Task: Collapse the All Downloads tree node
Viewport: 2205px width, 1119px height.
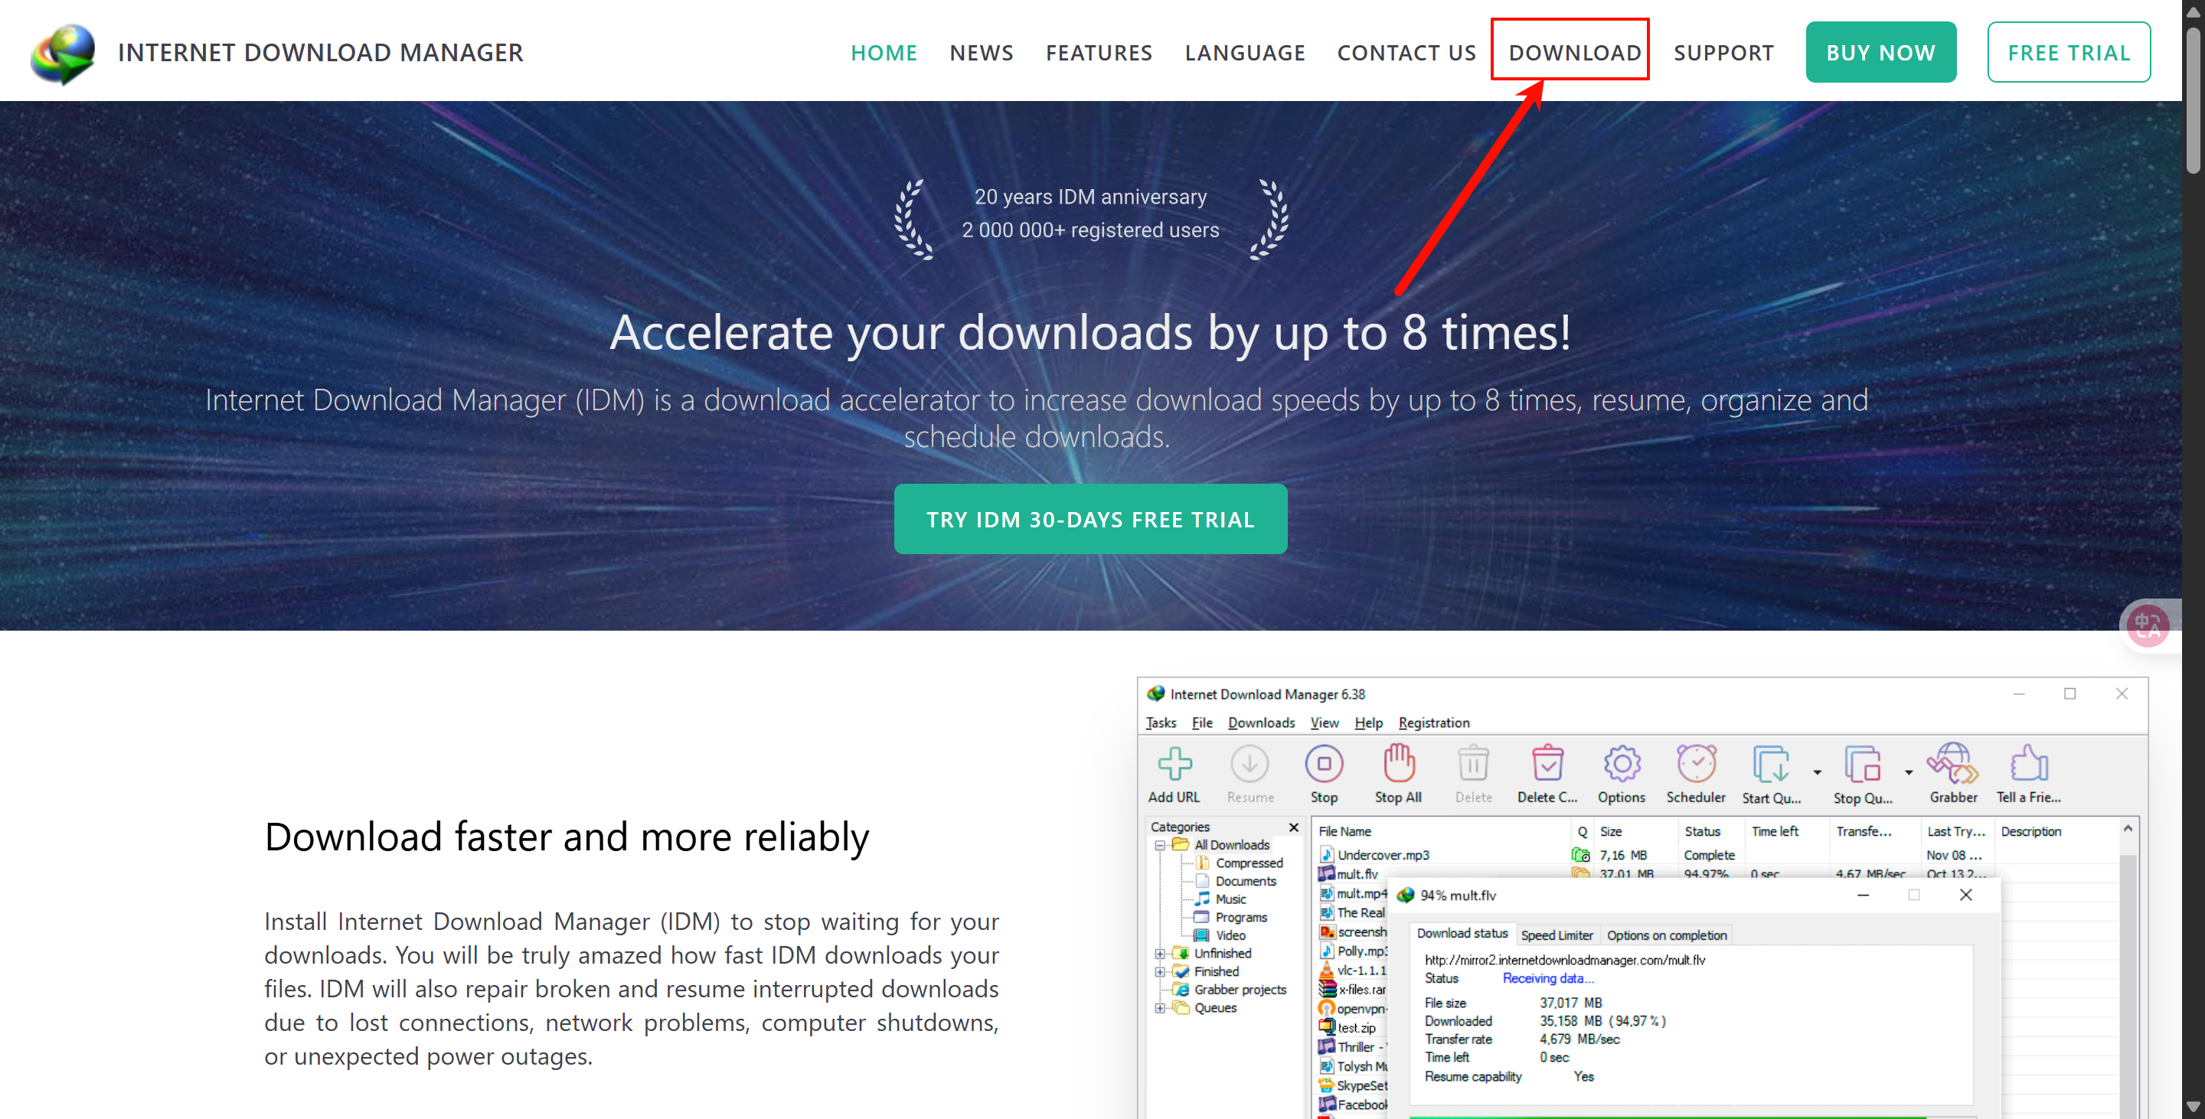Action: pos(1160,844)
